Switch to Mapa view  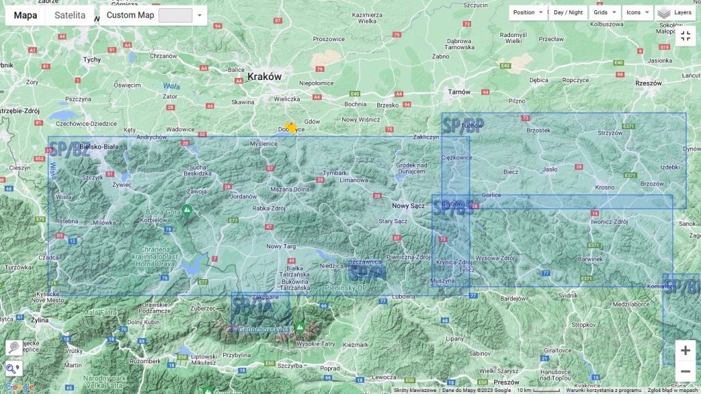pyautogui.click(x=25, y=15)
